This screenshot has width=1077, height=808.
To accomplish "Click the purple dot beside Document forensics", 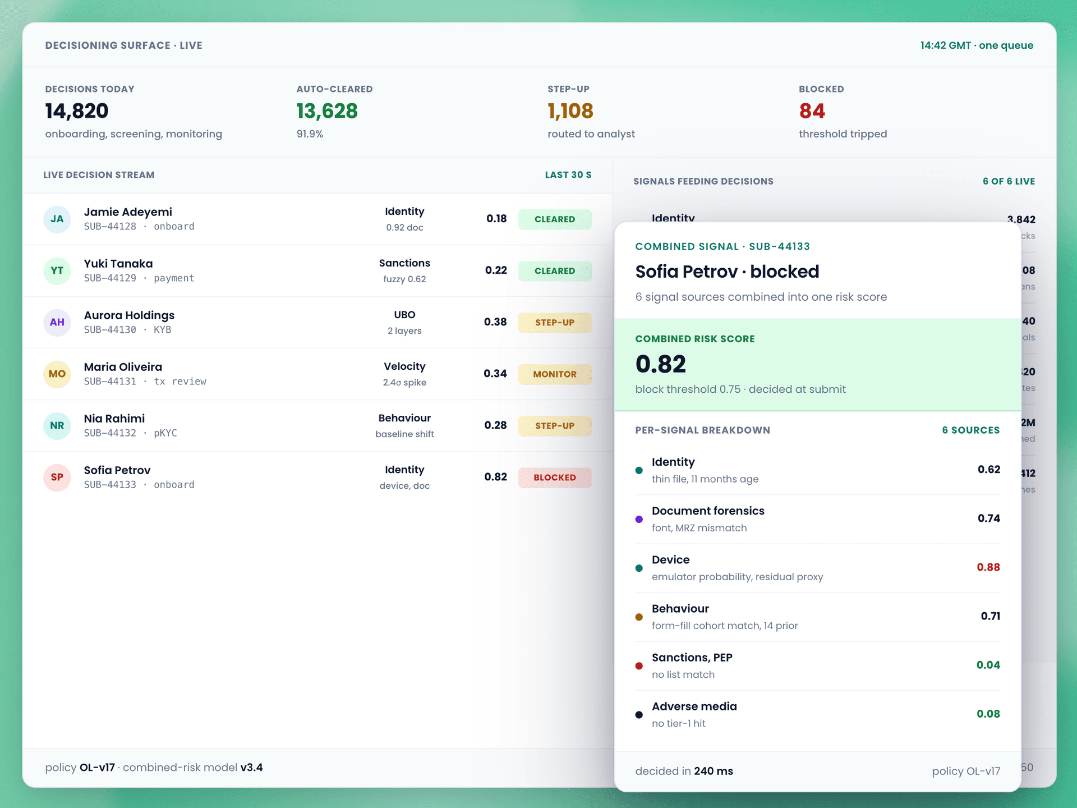I will 638,519.
